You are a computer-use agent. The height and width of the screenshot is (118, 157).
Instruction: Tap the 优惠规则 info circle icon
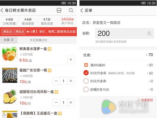pyautogui.click(x=139, y=100)
